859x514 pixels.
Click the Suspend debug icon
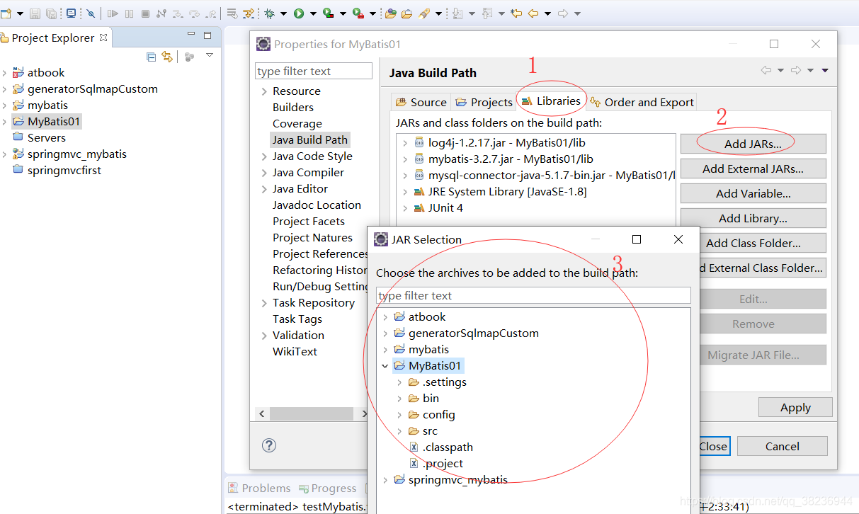point(129,13)
